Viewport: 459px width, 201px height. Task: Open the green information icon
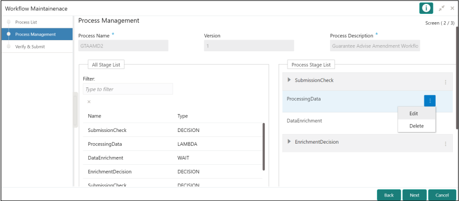426,8
